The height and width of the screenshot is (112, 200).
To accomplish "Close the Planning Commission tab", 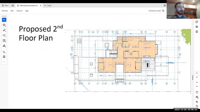I will coord(41,6).
